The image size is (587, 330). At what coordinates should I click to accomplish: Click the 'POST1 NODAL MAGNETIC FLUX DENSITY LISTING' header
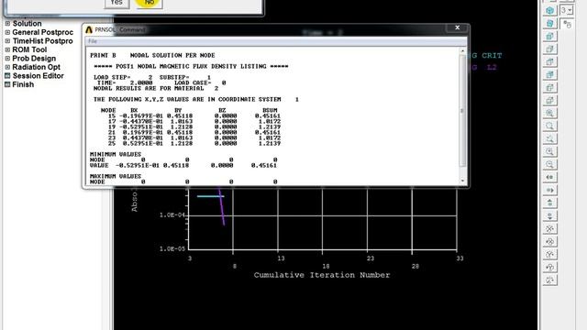click(191, 67)
